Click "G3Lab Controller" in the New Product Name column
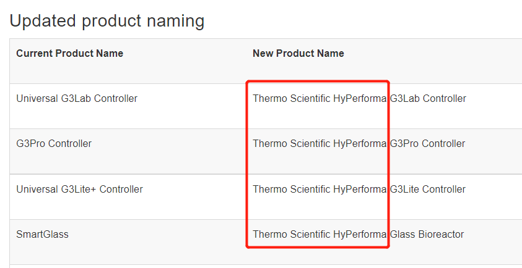 (x=428, y=99)
